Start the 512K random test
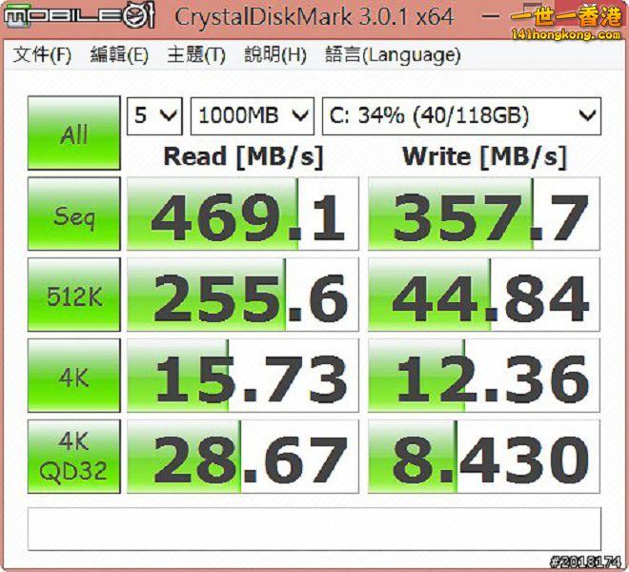Viewport: 629px width, 572px height. coord(74,296)
